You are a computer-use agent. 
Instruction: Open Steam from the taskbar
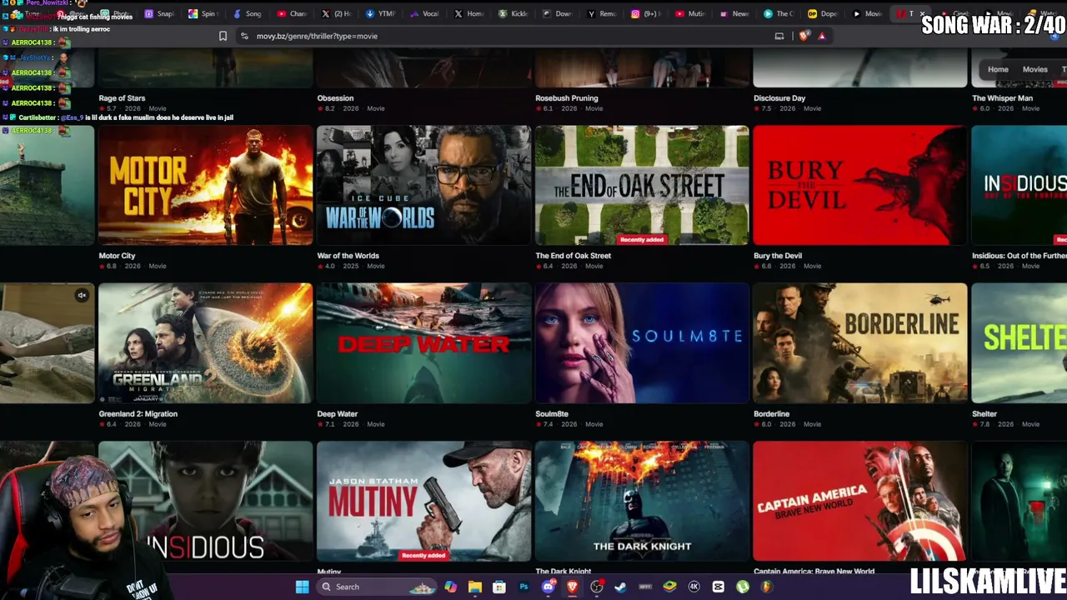pos(621,587)
